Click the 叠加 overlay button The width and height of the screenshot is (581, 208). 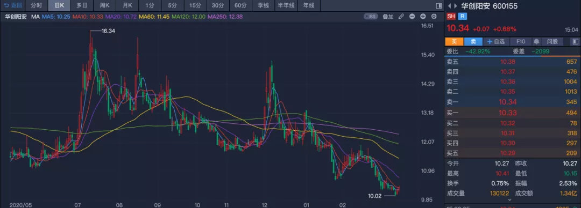click(388, 17)
